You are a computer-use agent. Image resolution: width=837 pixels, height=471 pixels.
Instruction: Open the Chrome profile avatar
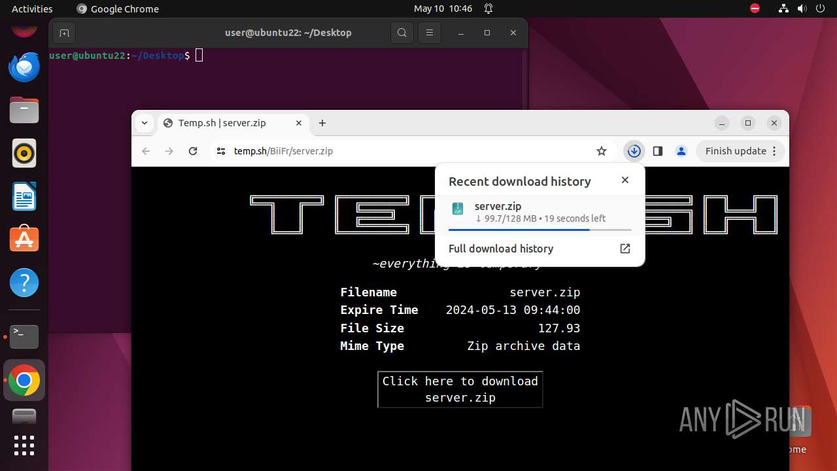(x=681, y=151)
